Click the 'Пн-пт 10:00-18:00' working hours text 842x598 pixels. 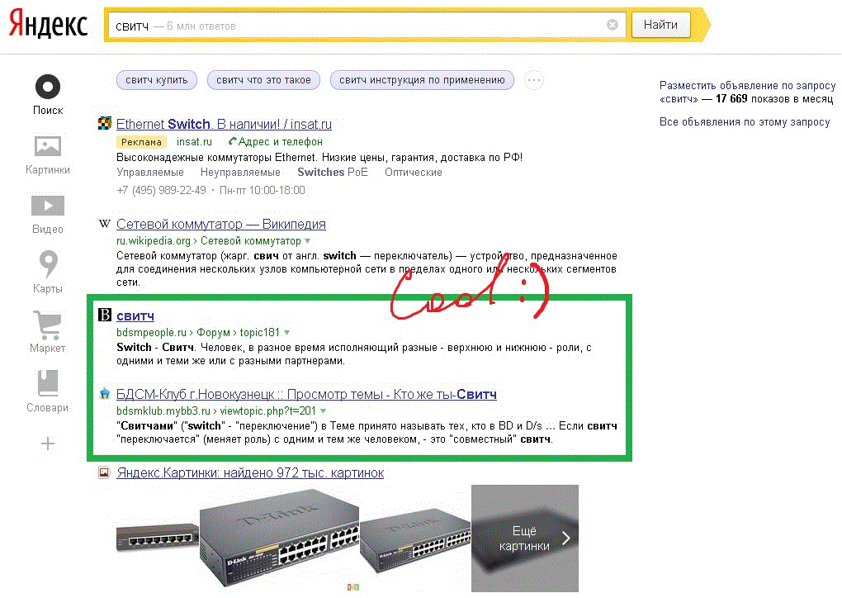click(x=262, y=190)
